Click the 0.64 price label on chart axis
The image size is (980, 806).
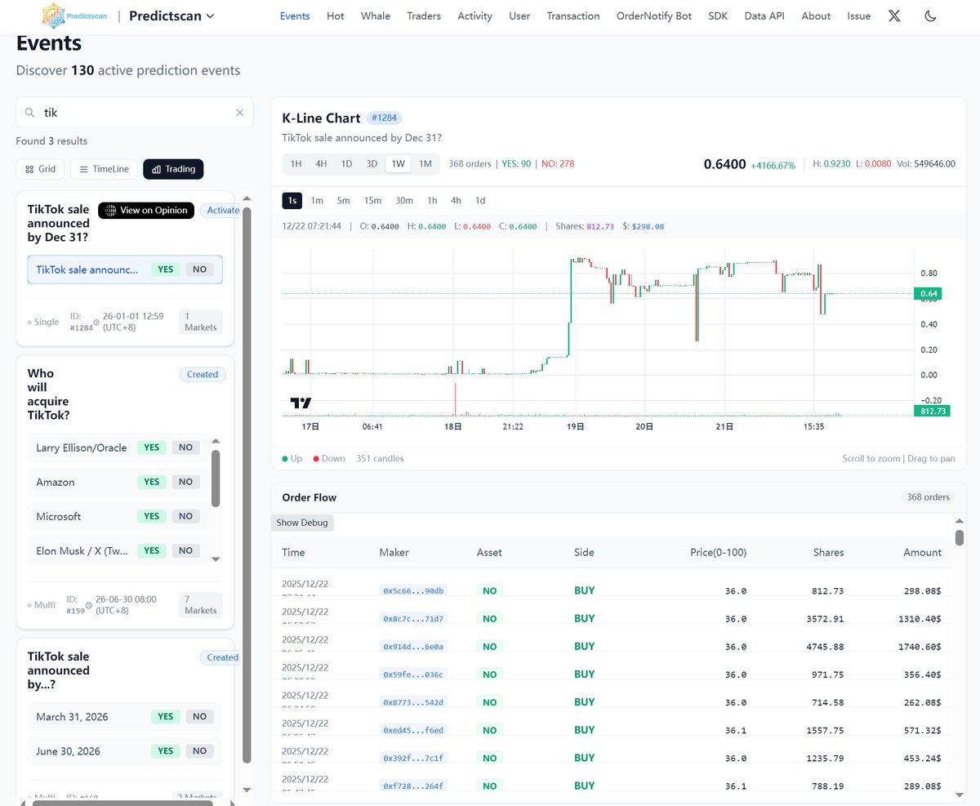pyautogui.click(x=929, y=293)
